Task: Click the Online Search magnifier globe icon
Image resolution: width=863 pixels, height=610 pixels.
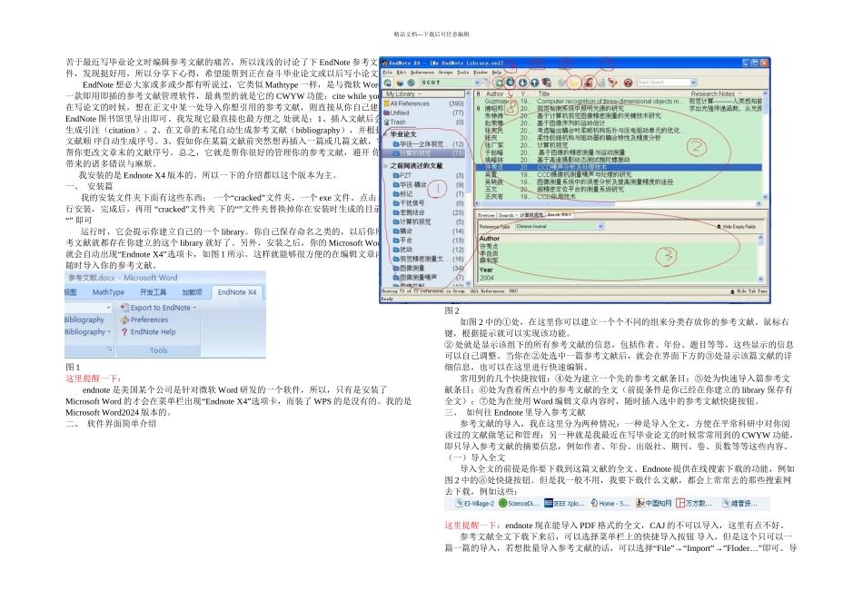Action: (x=510, y=82)
